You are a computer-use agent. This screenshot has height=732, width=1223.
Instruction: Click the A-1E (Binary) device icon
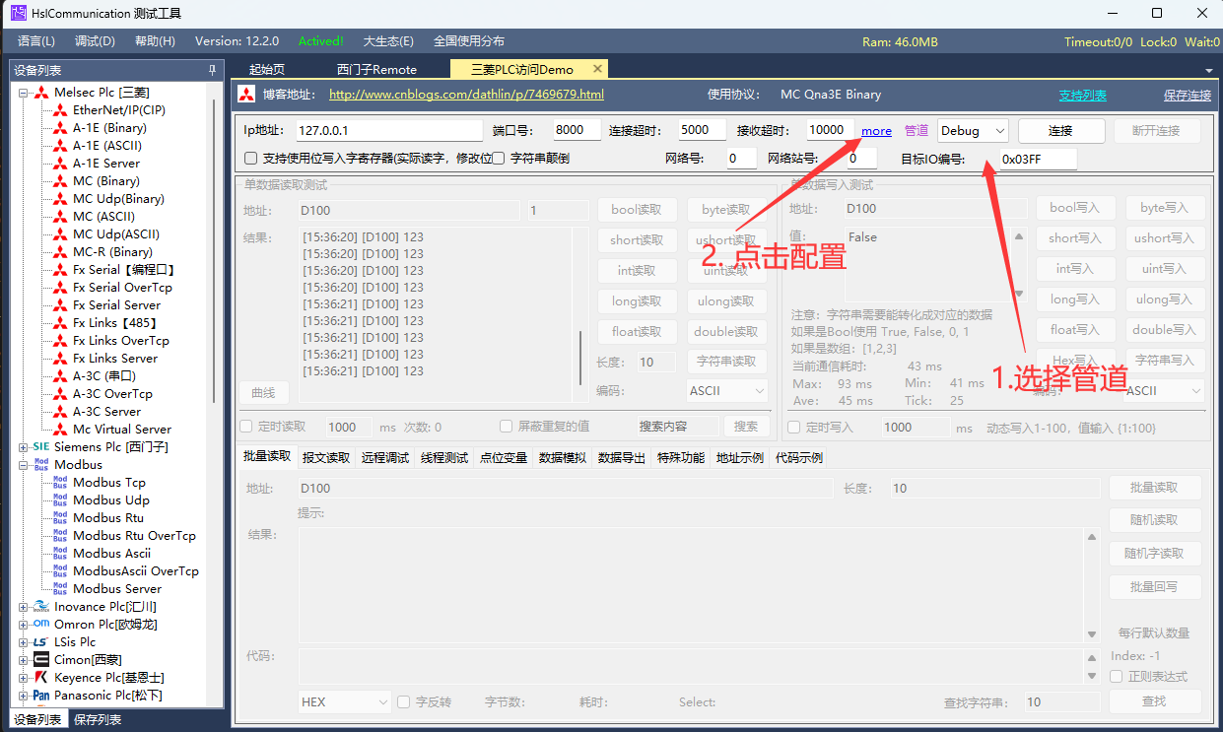pos(60,128)
